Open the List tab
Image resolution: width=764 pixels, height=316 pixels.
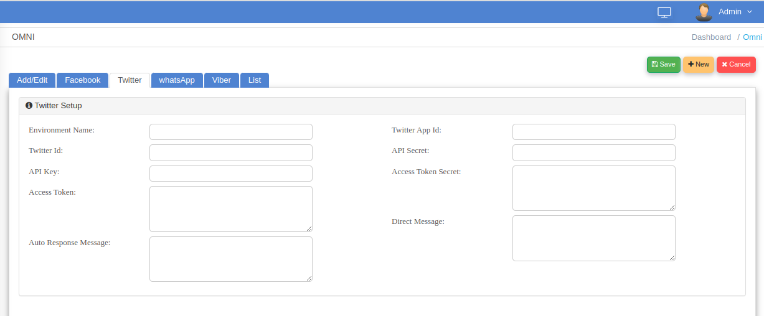(255, 80)
